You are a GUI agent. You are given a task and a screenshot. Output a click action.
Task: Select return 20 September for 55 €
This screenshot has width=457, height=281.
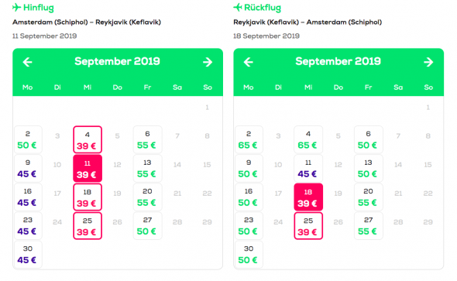point(369,197)
